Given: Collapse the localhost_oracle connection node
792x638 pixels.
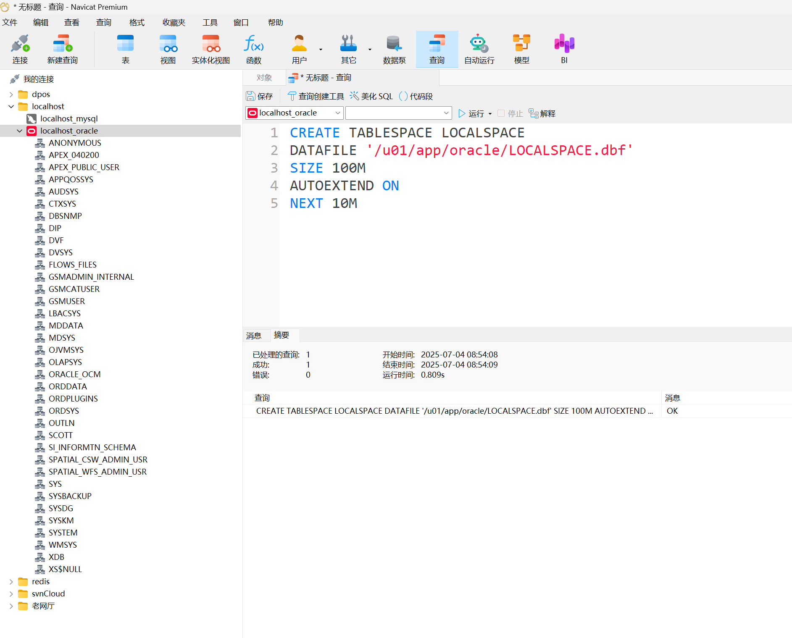Looking at the screenshot, I should click(19, 131).
